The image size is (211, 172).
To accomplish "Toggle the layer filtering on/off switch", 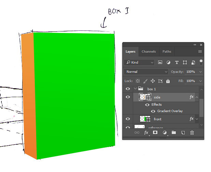I will click(x=201, y=63).
